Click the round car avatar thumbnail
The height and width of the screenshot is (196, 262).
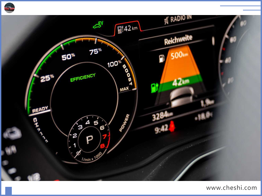click(x=9, y=8)
